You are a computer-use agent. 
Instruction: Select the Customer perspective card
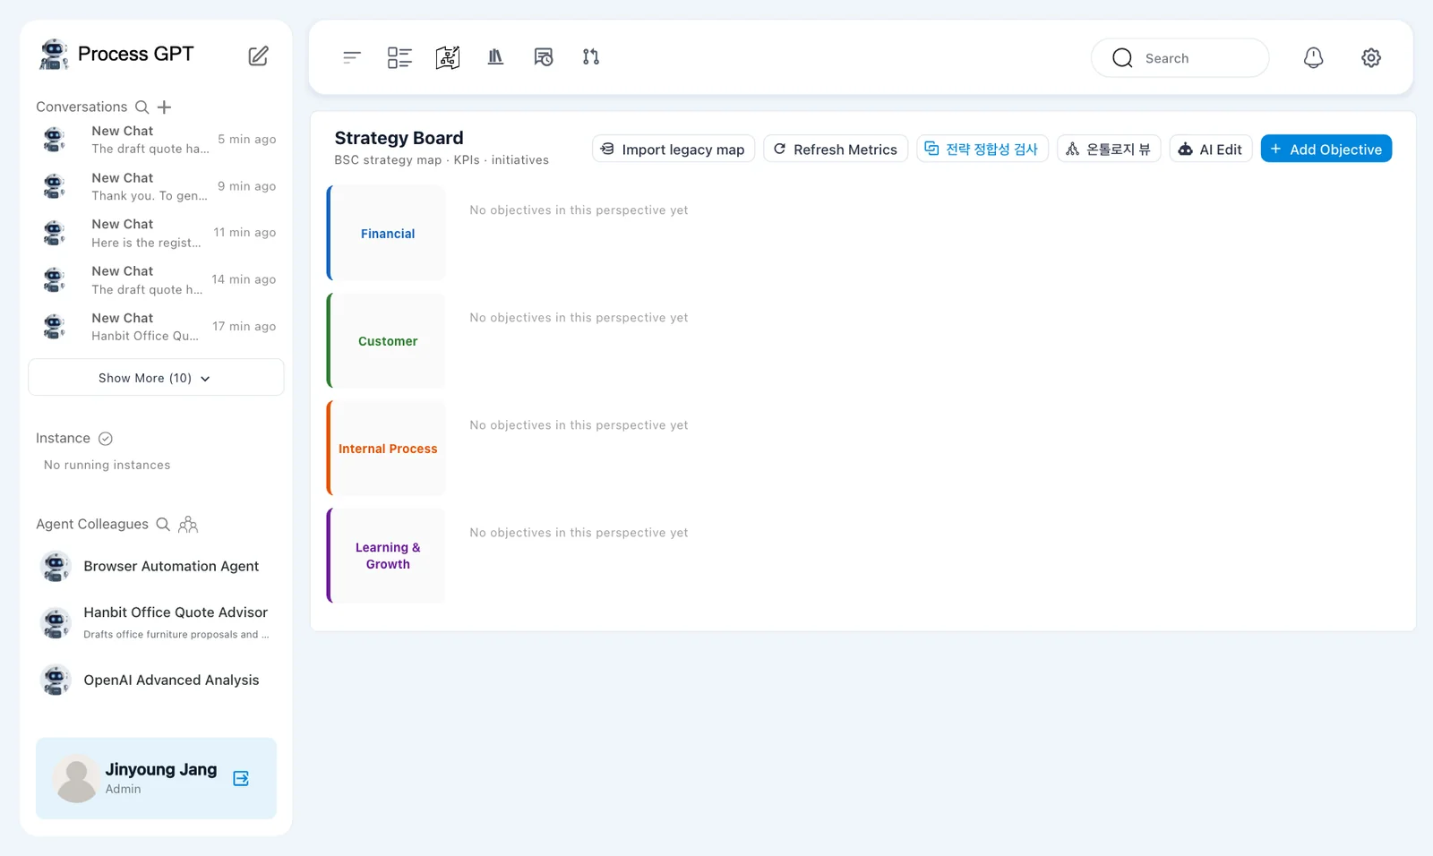pos(386,341)
